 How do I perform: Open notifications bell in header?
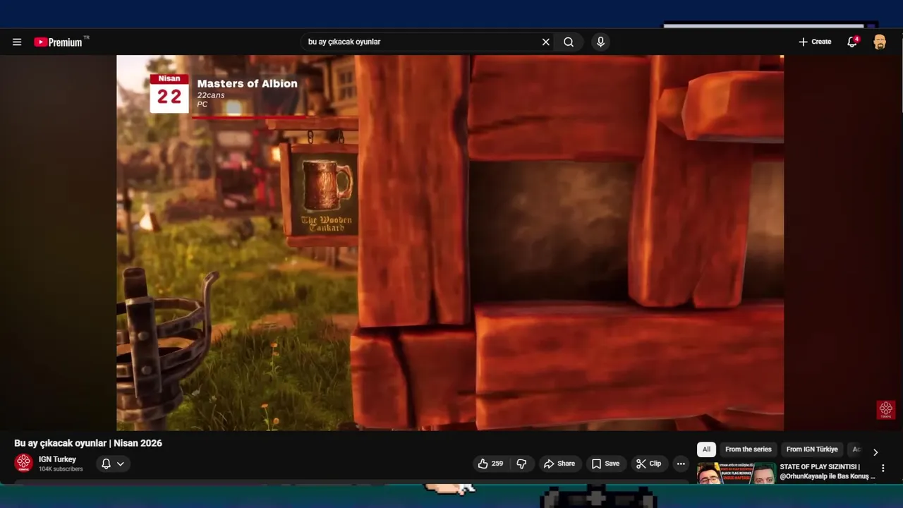tap(852, 42)
